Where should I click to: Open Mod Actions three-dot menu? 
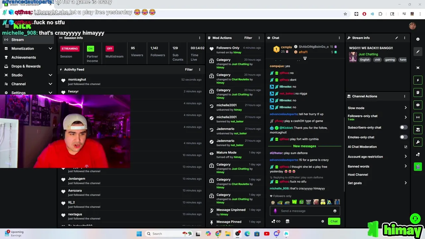tap(259, 38)
